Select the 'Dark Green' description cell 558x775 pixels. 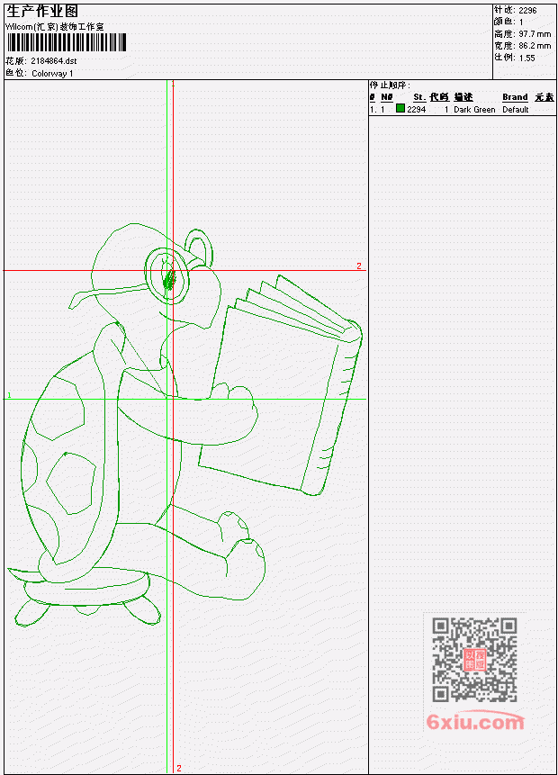pos(474,109)
